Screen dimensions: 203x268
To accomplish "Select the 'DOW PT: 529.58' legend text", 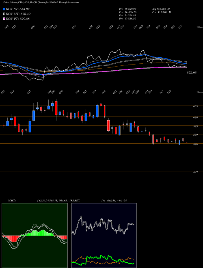I will tap(18, 19).
